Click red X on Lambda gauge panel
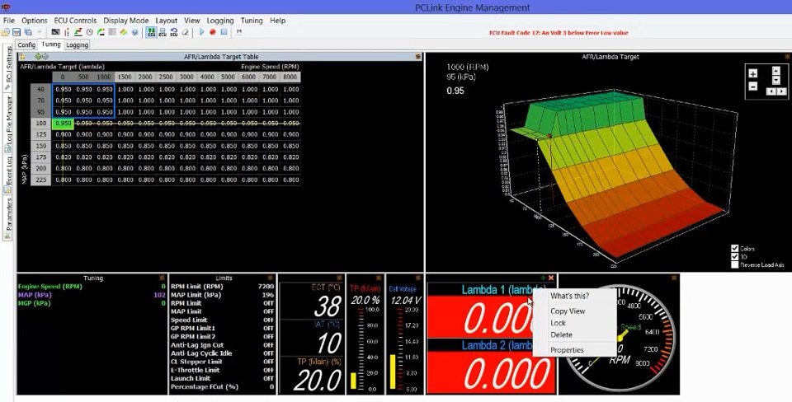Image resolution: width=792 pixels, height=402 pixels. click(551, 278)
